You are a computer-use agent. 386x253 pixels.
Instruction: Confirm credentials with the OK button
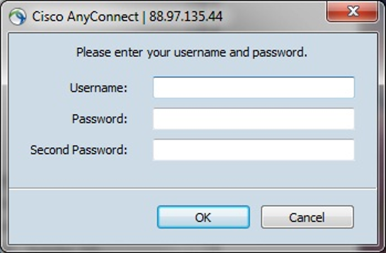click(x=203, y=217)
